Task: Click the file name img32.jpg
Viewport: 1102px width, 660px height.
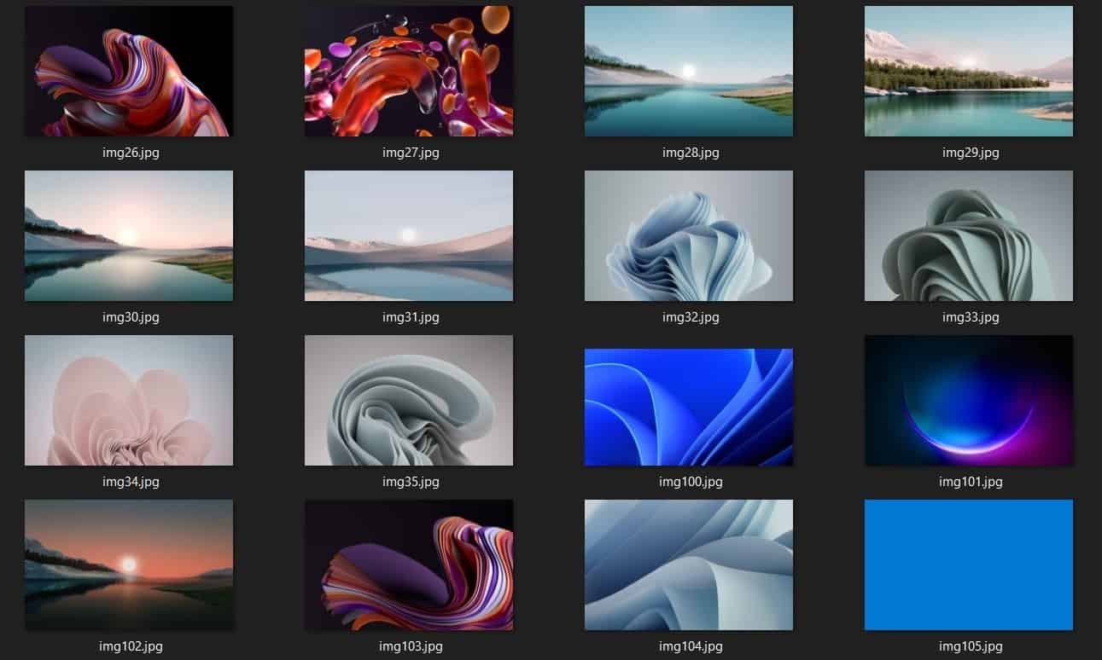Action: 691,317
